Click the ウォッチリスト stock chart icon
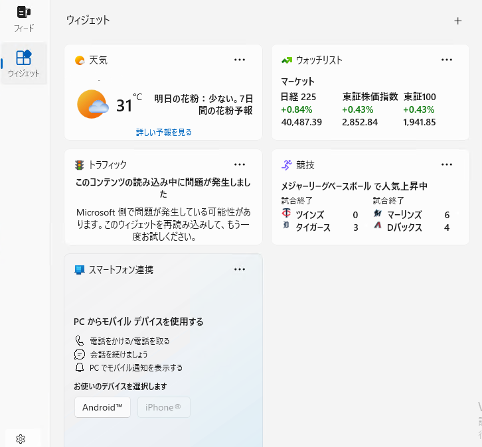482x447 pixels. coord(287,60)
